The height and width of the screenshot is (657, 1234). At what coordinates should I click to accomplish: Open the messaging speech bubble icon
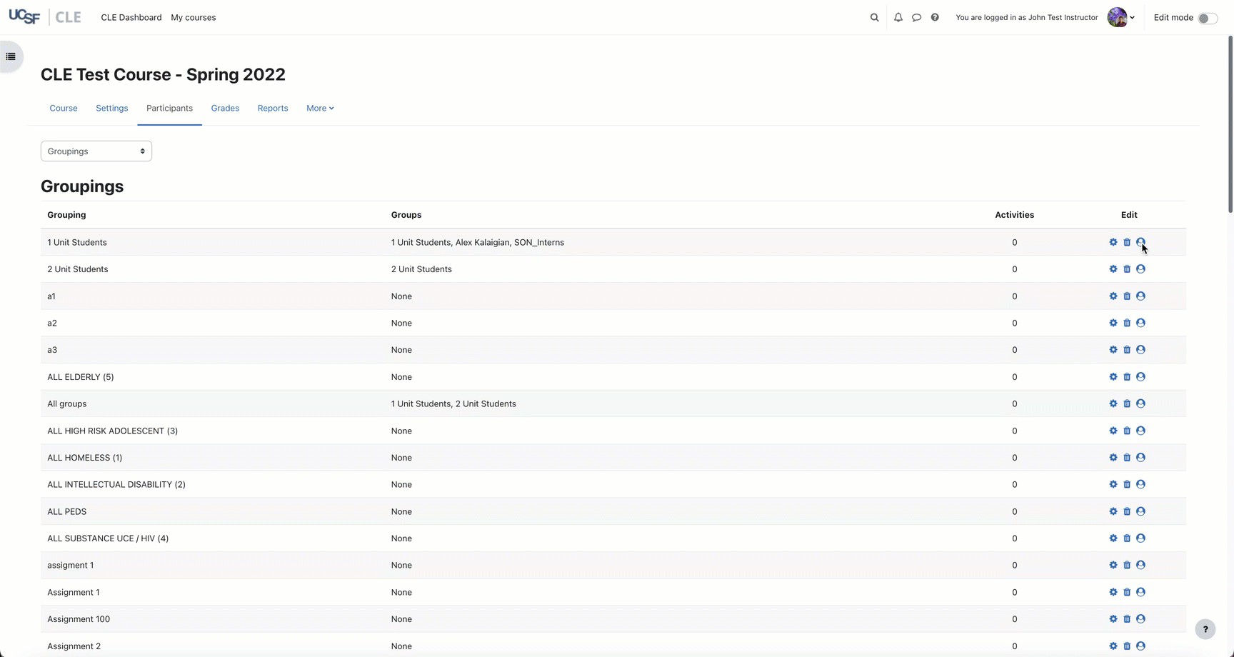916,17
